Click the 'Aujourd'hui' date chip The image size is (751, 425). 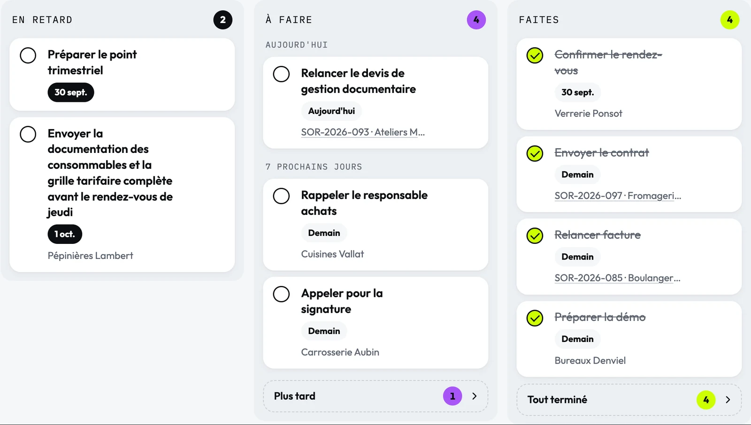[x=331, y=111]
